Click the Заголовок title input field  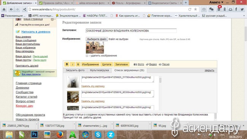coord(131,31)
